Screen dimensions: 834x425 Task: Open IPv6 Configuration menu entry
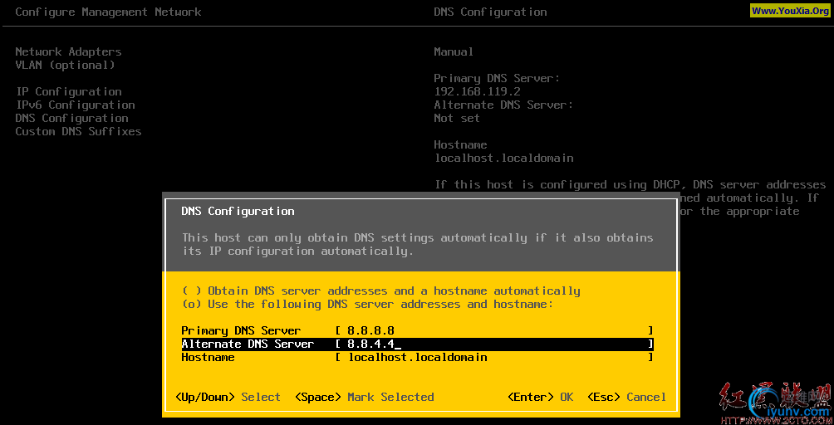pyautogui.click(x=75, y=105)
